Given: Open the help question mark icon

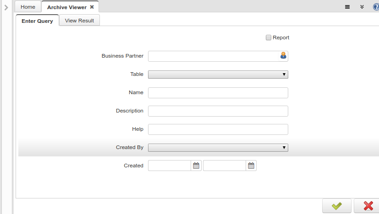Looking at the screenshot, I should 376,7.
